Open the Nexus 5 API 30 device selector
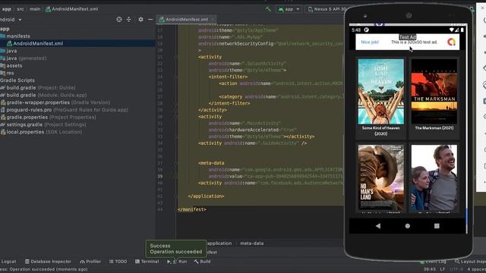 [x=327, y=9]
